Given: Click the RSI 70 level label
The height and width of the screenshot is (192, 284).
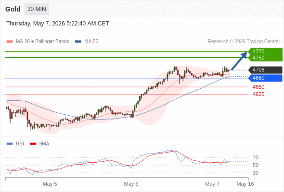Looking at the screenshot, I should 256,158.
